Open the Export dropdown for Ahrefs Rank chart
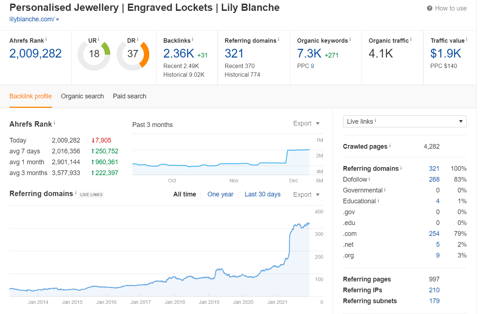 (307, 123)
